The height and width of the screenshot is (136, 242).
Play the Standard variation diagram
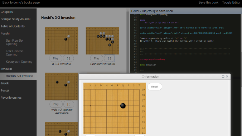(96, 58)
